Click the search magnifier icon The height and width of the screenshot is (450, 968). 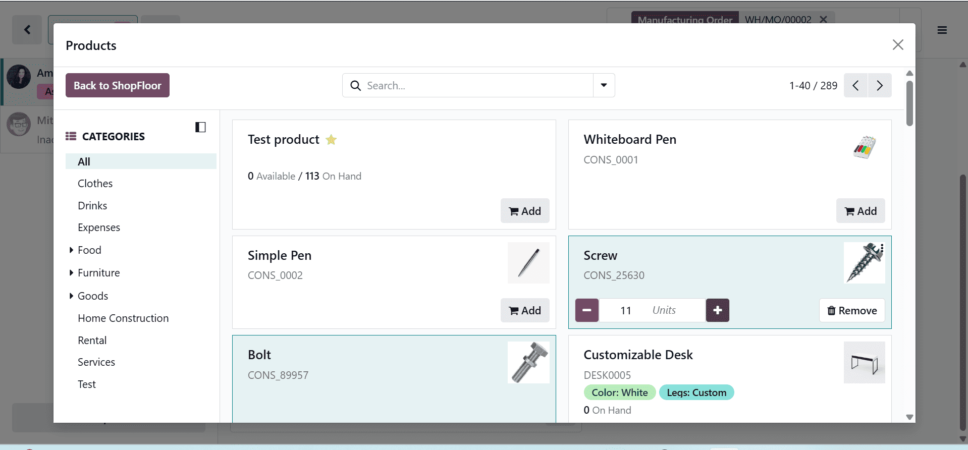pos(356,85)
